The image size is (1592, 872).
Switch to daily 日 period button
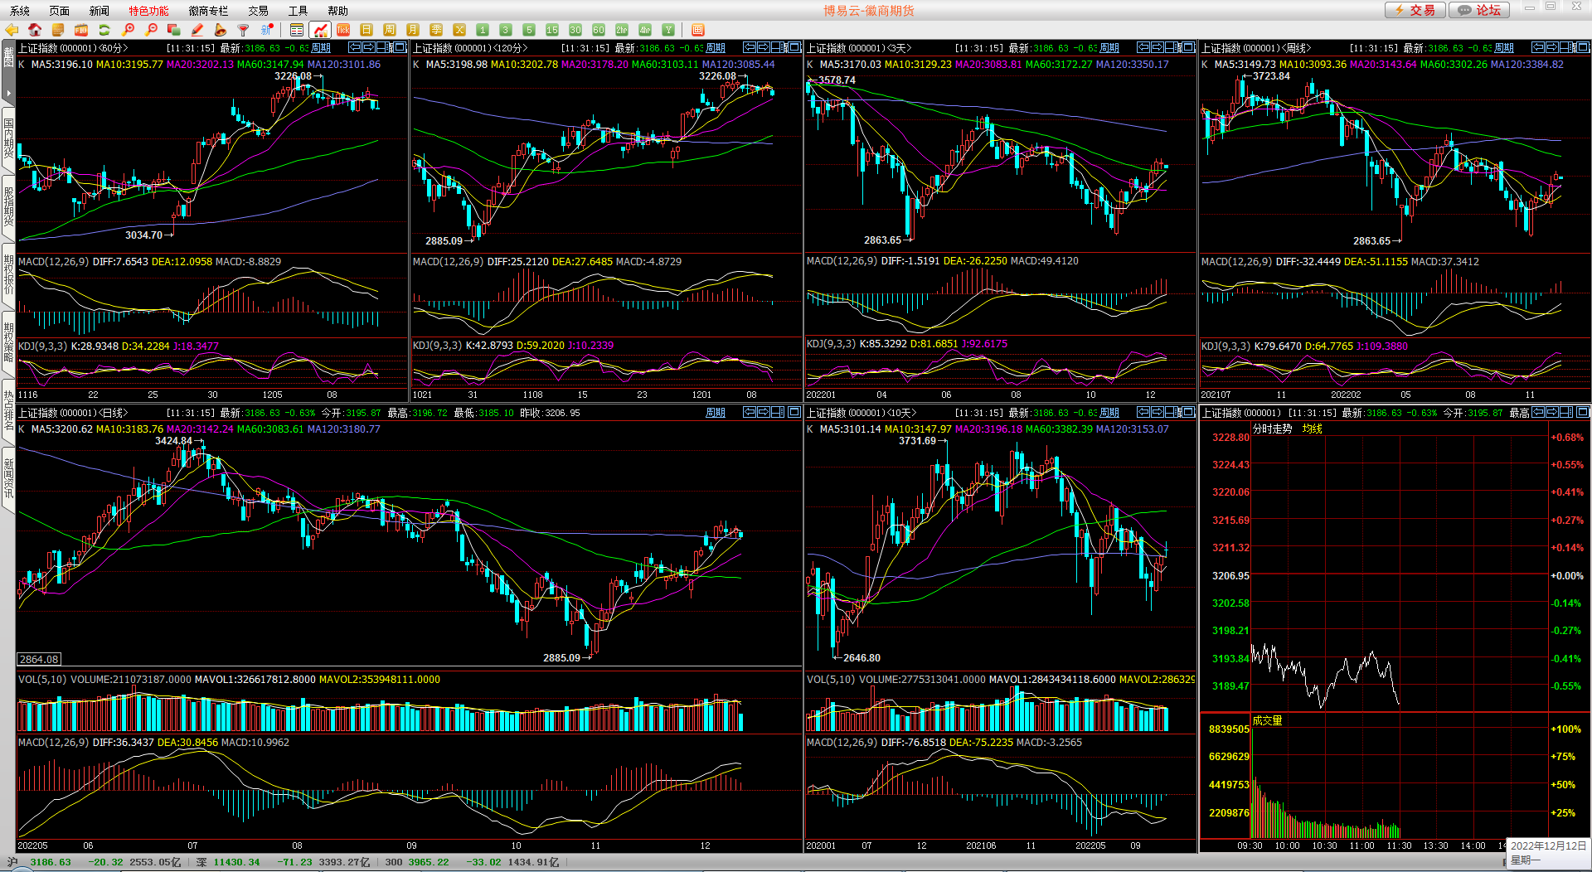click(x=366, y=30)
